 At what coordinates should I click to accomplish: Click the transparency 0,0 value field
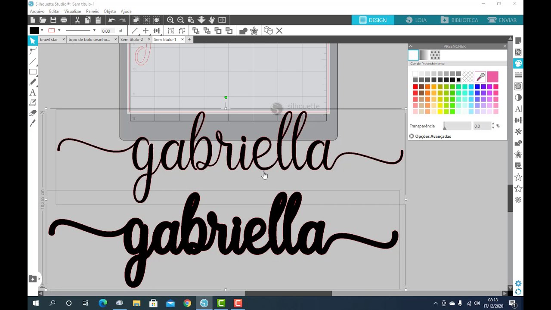point(481,126)
